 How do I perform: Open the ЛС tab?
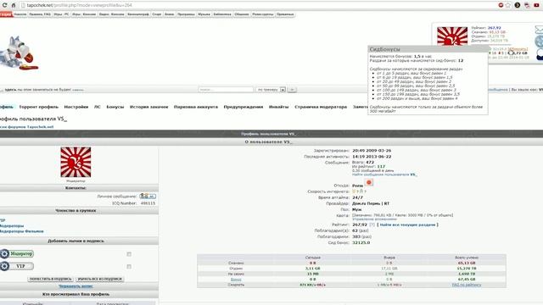click(x=98, y=107)
